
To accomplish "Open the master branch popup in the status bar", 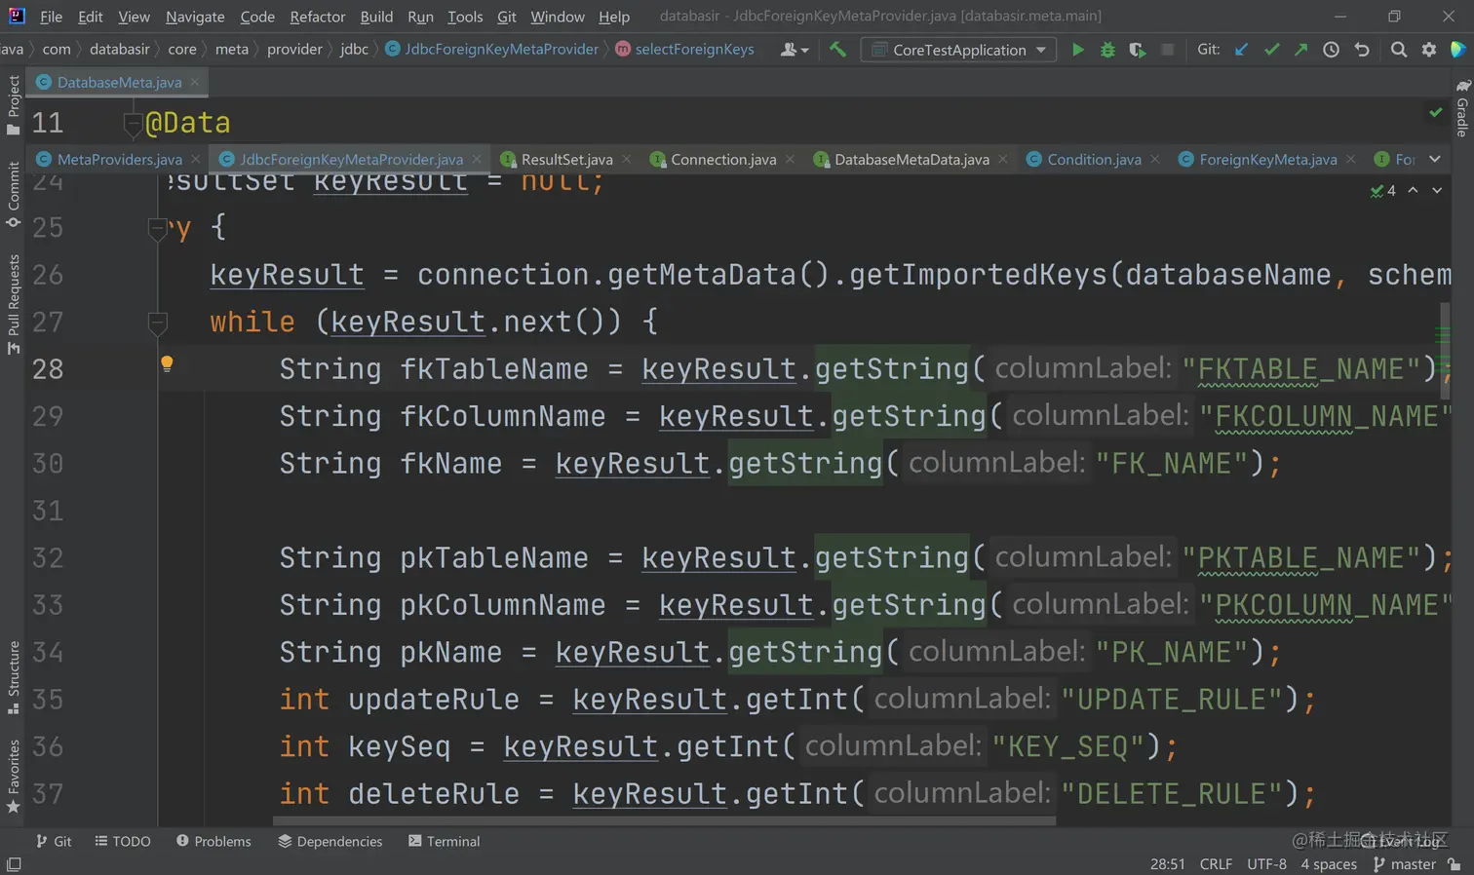I will 1405,864.
